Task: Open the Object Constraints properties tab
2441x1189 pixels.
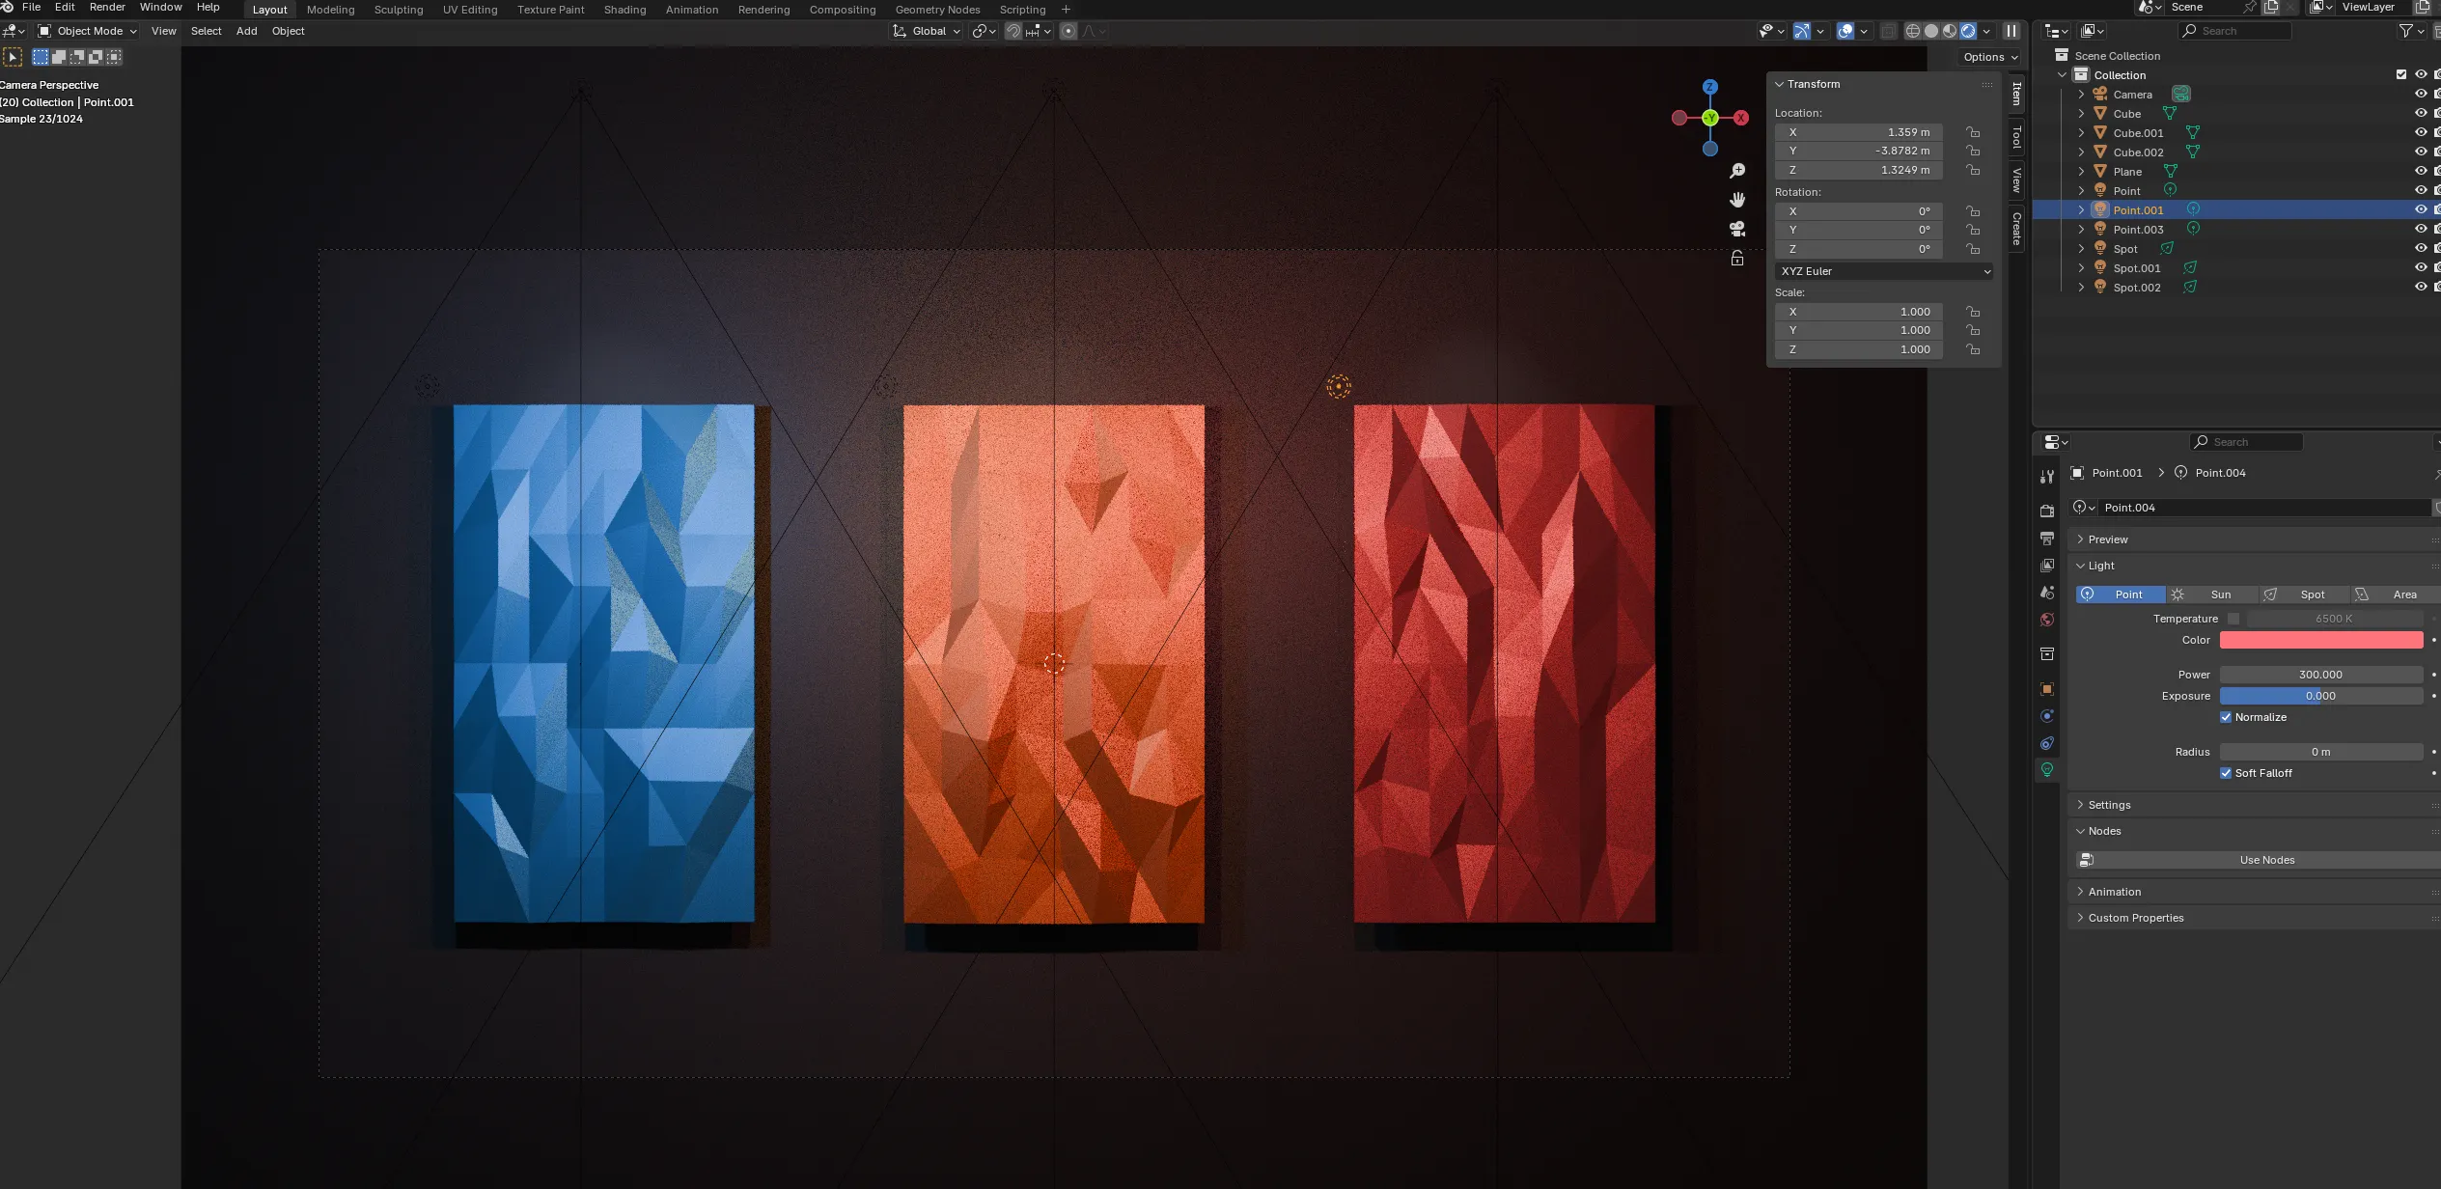Action: pos(2046,743)
